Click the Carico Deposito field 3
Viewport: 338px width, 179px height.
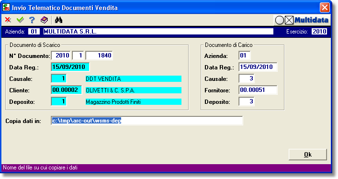[x=247, y=101]
